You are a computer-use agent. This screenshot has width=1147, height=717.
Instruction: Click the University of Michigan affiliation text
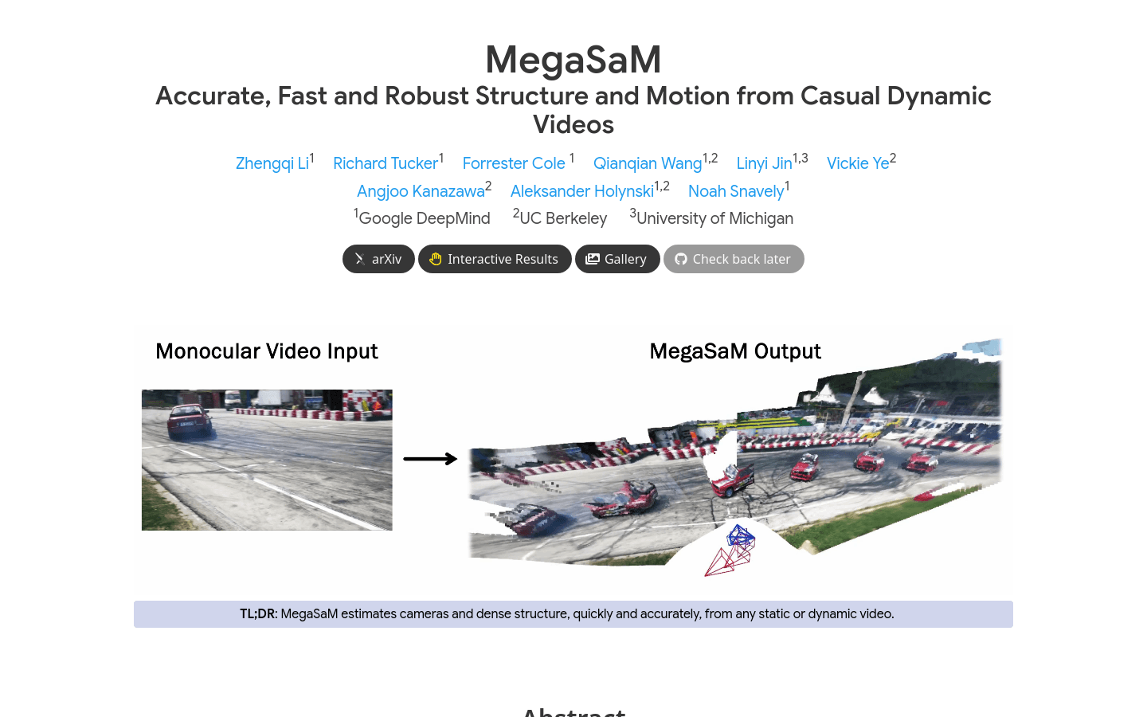(x=714, y=218)
